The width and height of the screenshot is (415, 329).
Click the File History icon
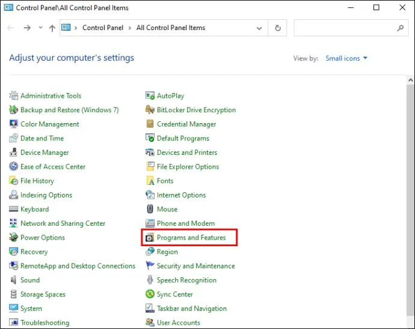13,181
